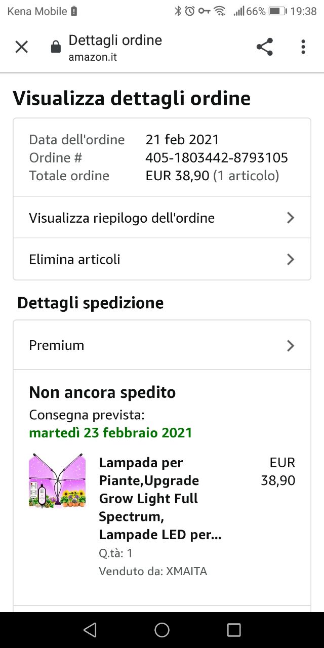Select order number 405-1803442-8793105
This screenshot has height=648, width=324.
tap(217, 157)
